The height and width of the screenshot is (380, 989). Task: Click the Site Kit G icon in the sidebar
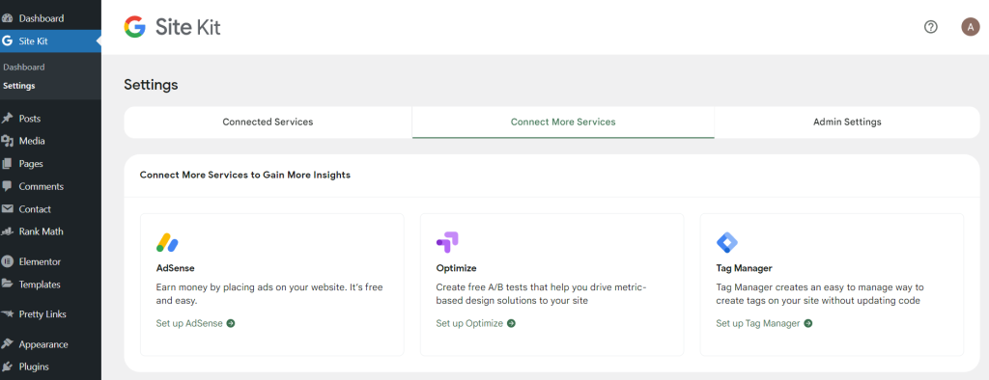pyautogui.click(x=8, y=41)
